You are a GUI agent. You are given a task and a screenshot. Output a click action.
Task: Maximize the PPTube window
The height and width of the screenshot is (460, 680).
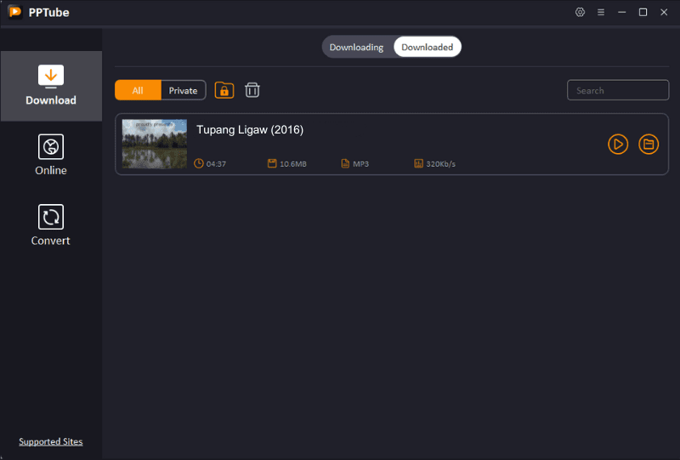pyautogui.click(x=643, y=12)
